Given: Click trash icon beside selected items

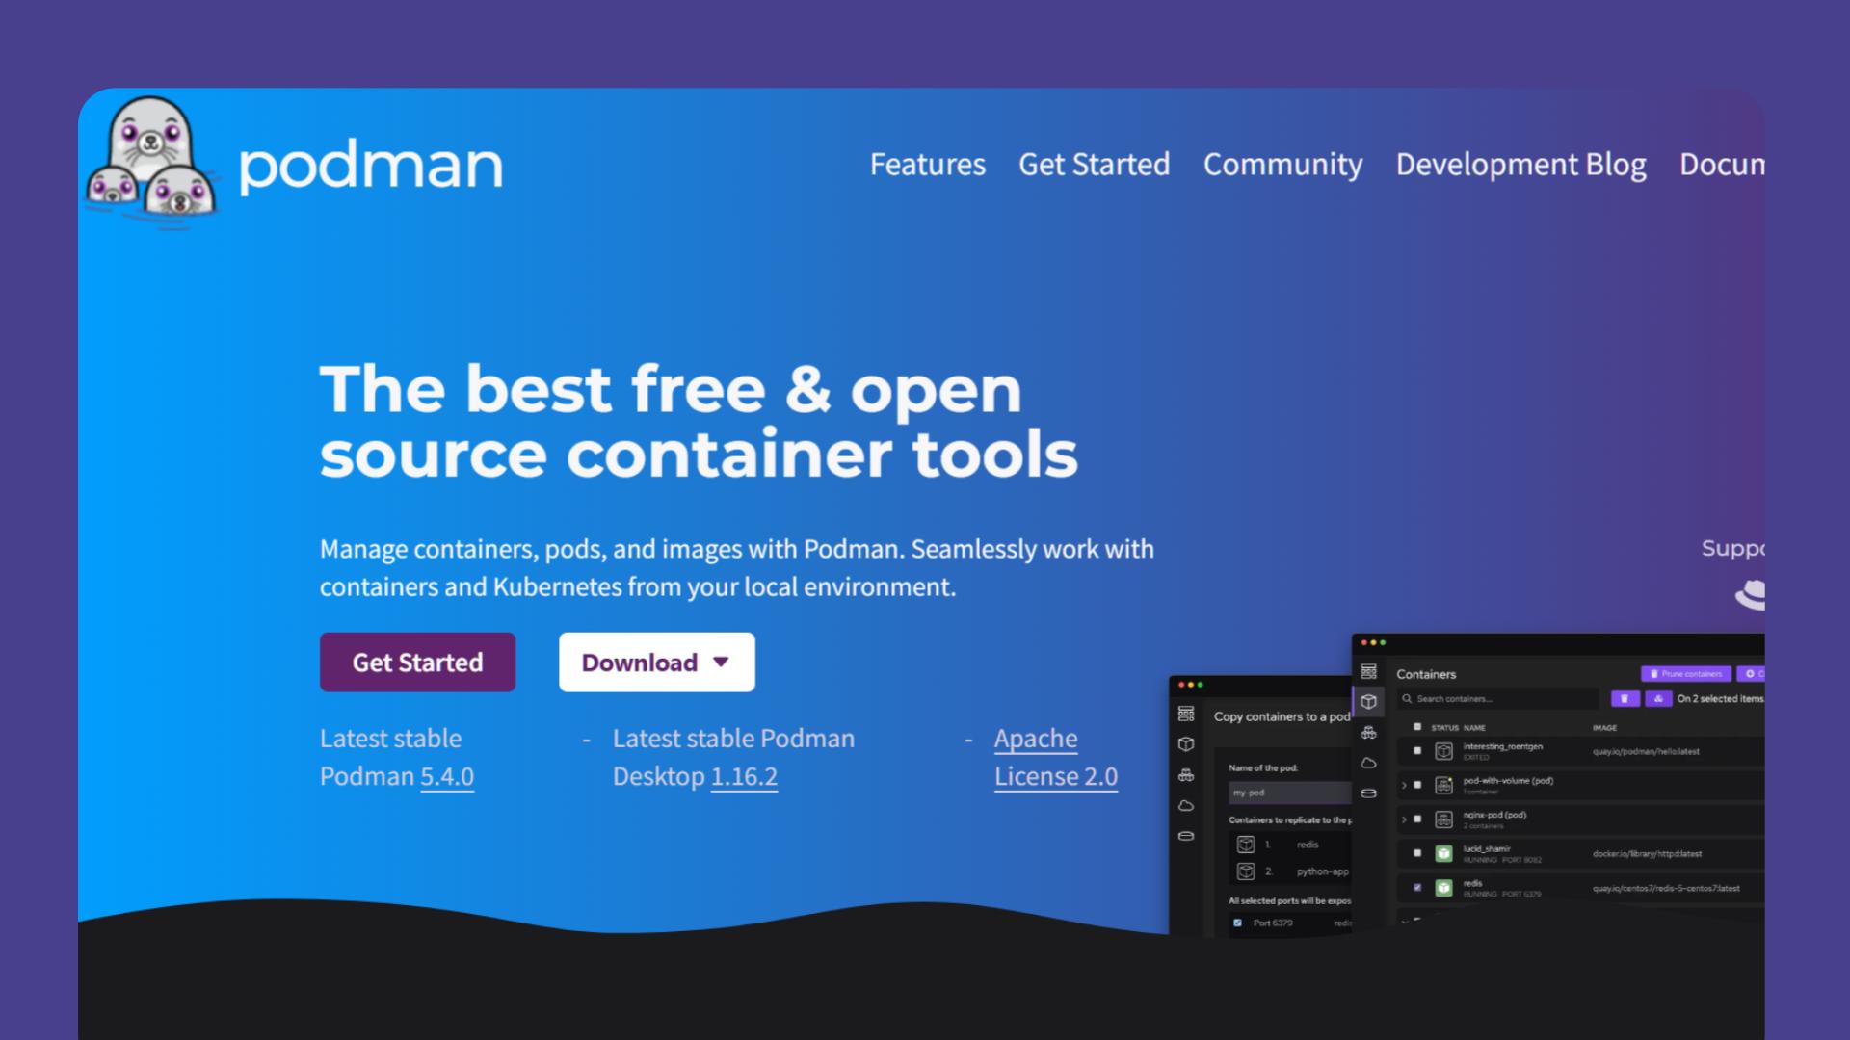Looking at the screenshot, I should coord(1625,699).
